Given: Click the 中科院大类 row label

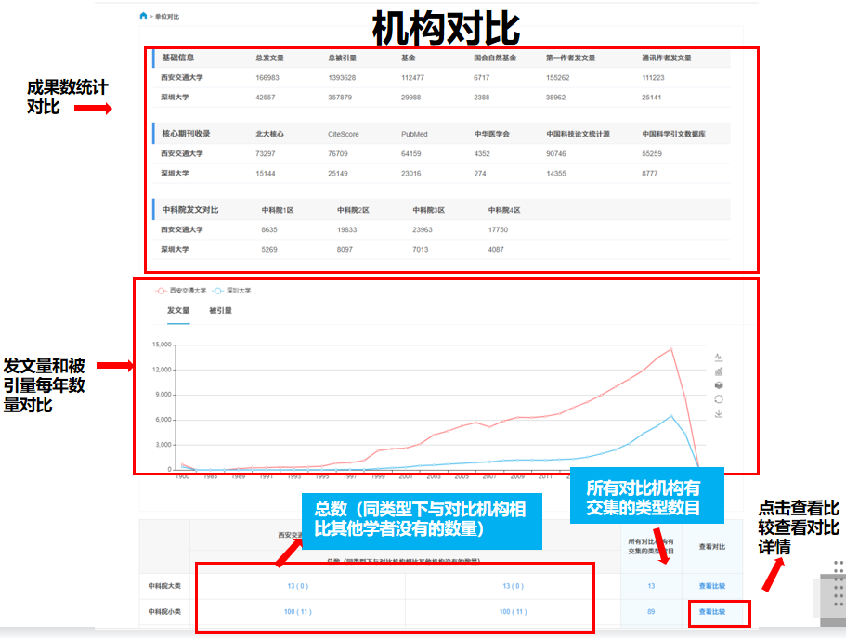Looking at the screenshot, I should 164,586.
